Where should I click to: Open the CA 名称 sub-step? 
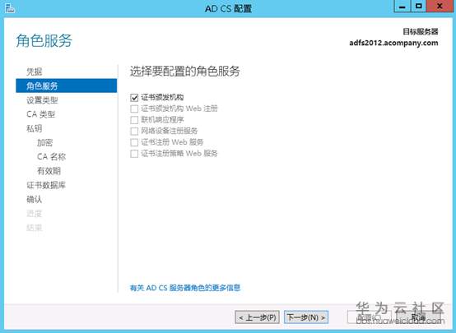pos(52,156)
